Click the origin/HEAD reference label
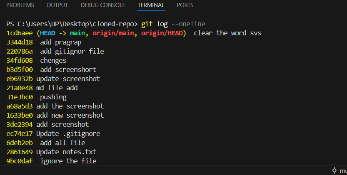Screen dimensions: 347x175 pyautogui.click(x=162, y=33)
